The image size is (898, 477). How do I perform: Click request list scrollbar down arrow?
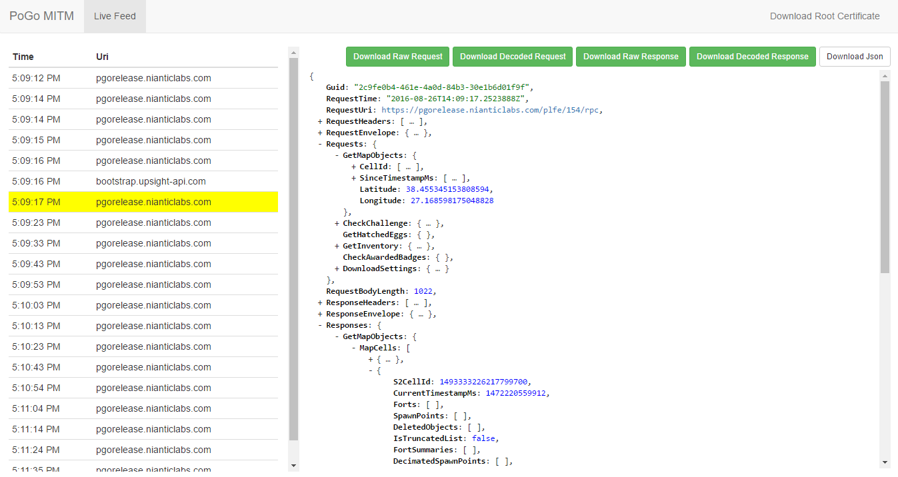[x=293, y=465]
